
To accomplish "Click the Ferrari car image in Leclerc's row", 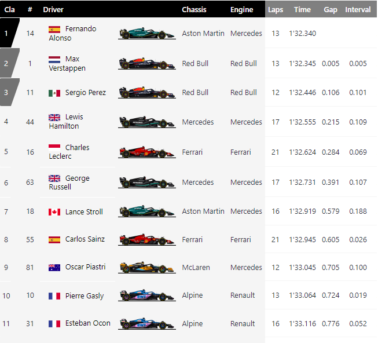I will pyautogui.click(x=147, y=152).
